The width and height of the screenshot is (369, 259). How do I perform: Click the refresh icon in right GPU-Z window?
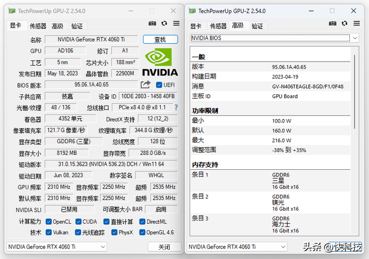coord(345,23)
